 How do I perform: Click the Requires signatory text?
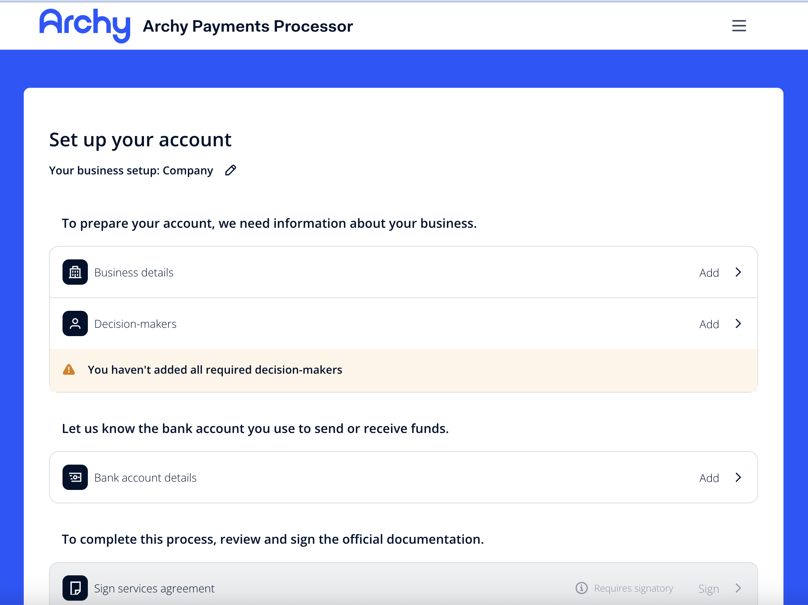(634, 588)
